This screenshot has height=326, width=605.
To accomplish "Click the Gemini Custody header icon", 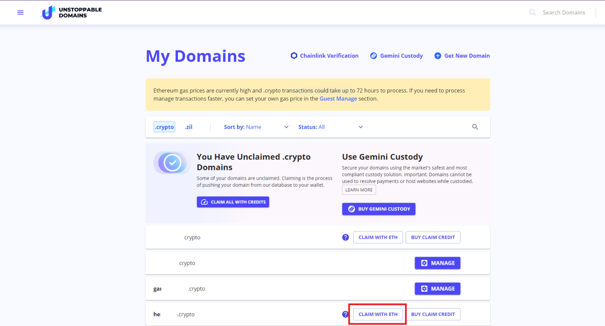I will [373, 56].
